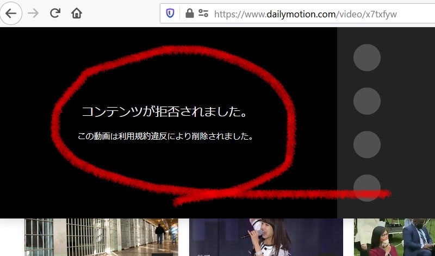435x256 pixels.
Task: Open site permissions icon in address bar
Action: (203, 13)
